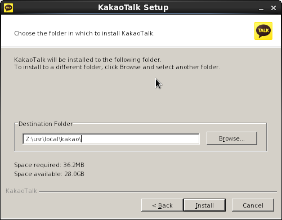Open the Browse... folder picker

click(x=232, y=138)
